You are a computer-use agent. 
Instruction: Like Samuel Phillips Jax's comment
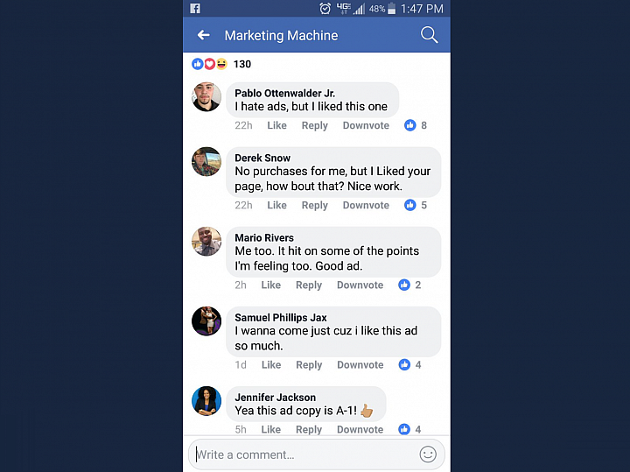point(271,364)
